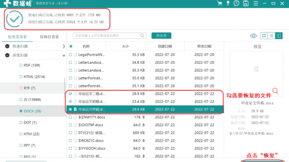Select the LetterLandsca 34.8 KB row
Viewport: 289px width, 162px height.
point(145,62)
